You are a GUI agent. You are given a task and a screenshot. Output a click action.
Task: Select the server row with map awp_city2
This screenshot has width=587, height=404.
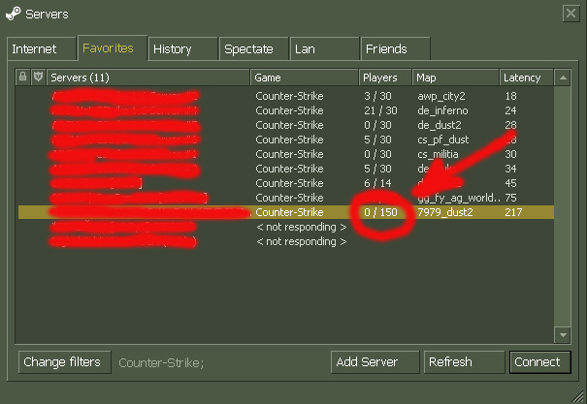285,96
